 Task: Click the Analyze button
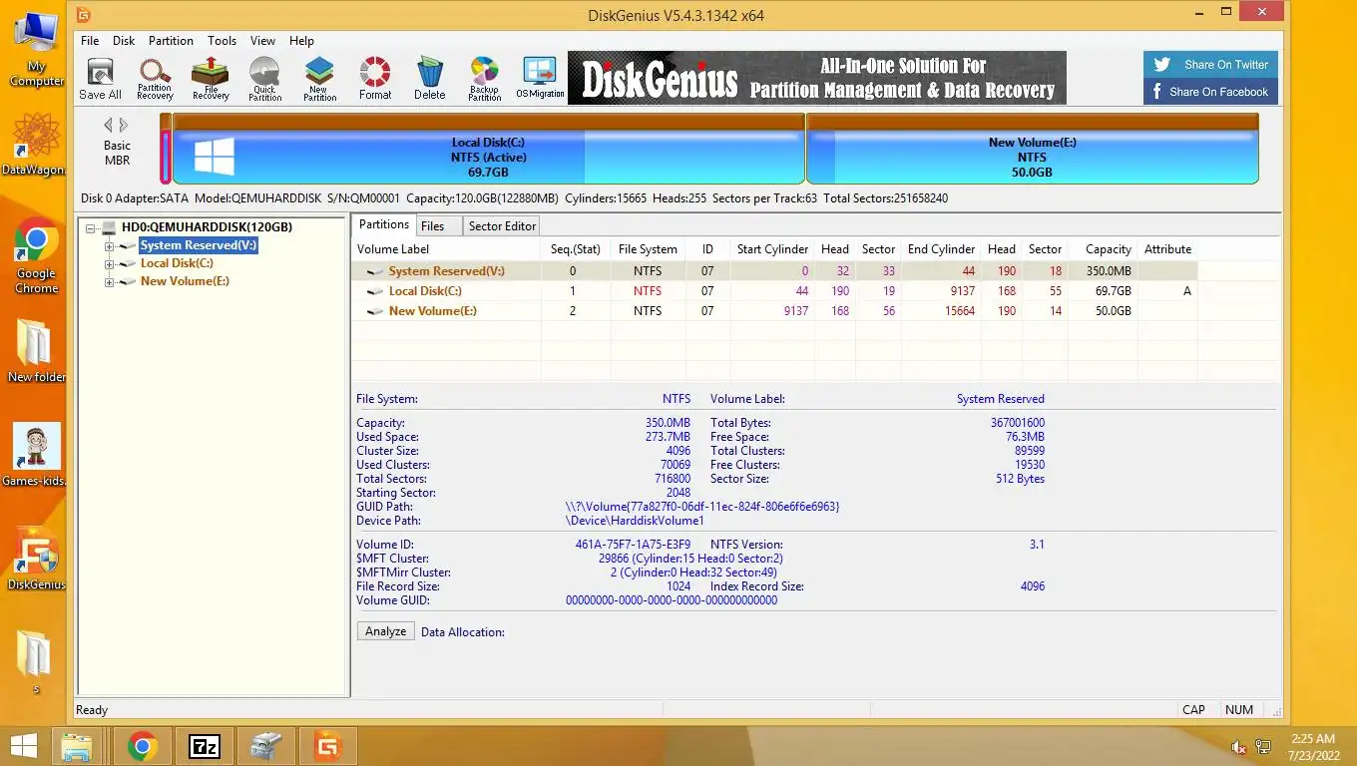385,631
